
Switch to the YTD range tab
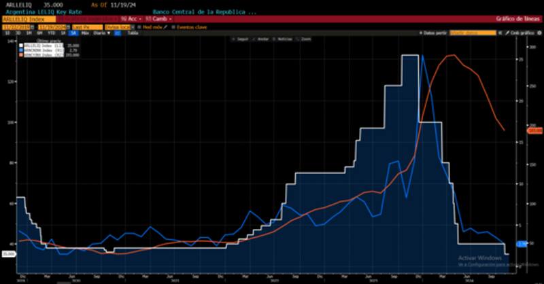(x=53, y=32)
